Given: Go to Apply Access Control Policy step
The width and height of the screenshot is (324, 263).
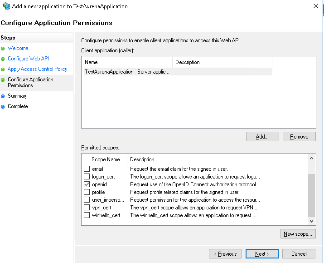Looking at the screenshot, I should tap(37, 69).
